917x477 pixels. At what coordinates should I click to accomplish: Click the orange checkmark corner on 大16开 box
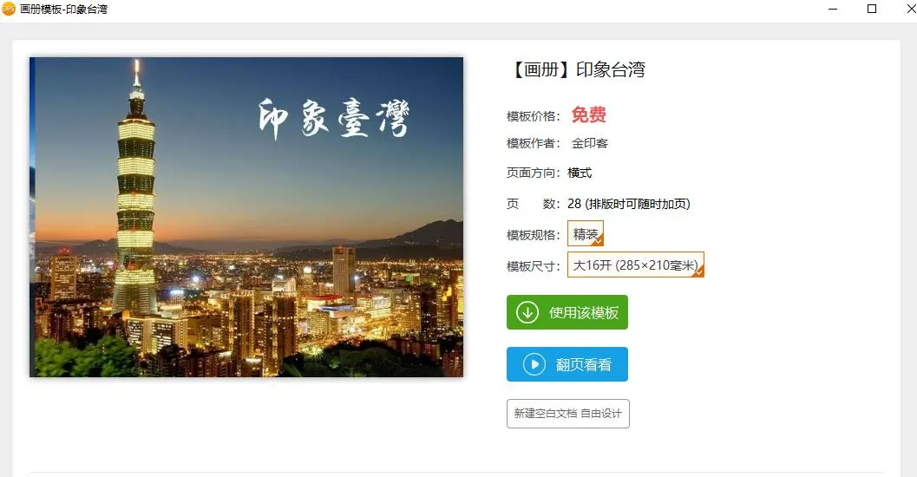[x=699, y=271]
